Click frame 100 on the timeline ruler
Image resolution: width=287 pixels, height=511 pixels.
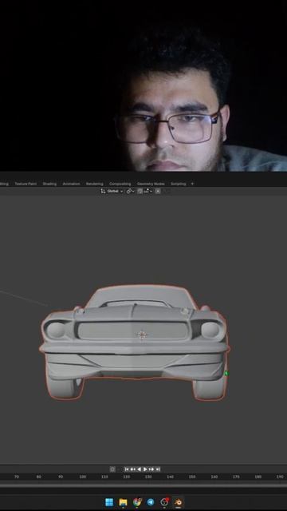83,477
